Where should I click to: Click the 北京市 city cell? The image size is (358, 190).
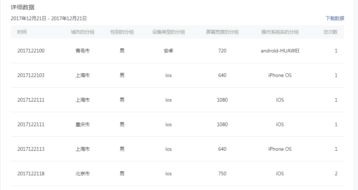(x=82, y=173)
